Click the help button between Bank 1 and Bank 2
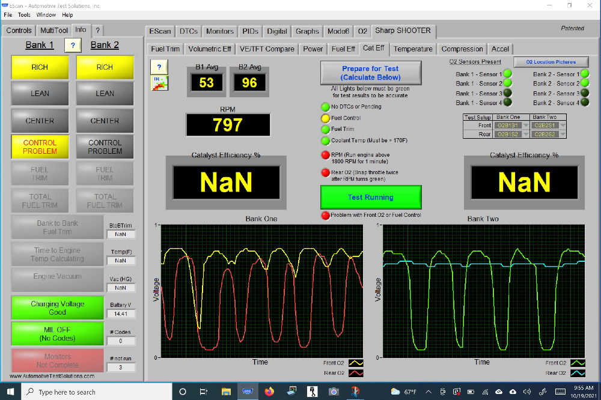The image size is (601, 400). [x=72, y=46]
